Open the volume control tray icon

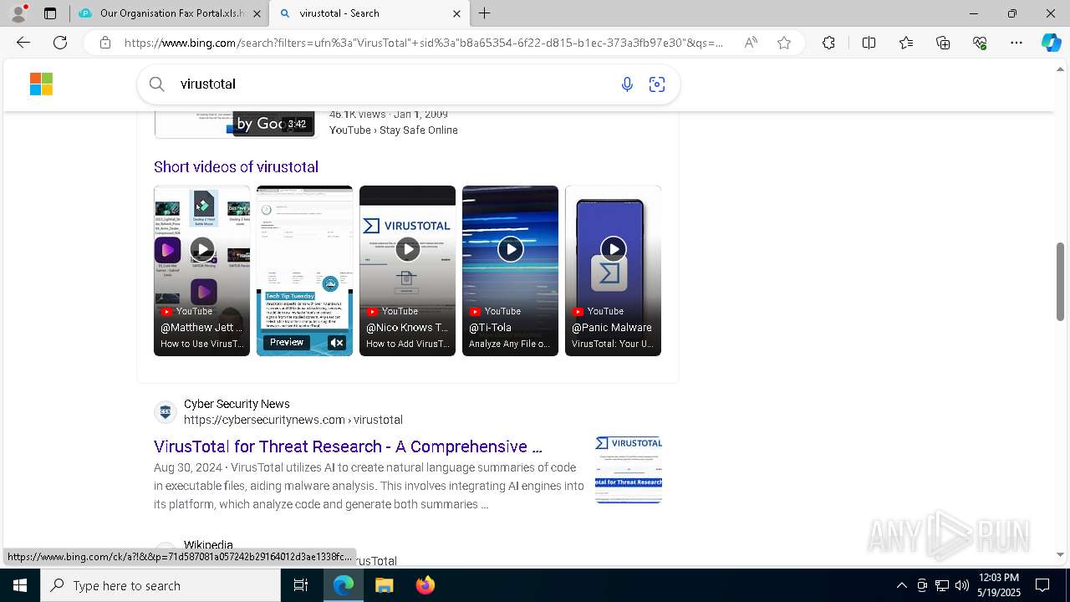point(962,585)
